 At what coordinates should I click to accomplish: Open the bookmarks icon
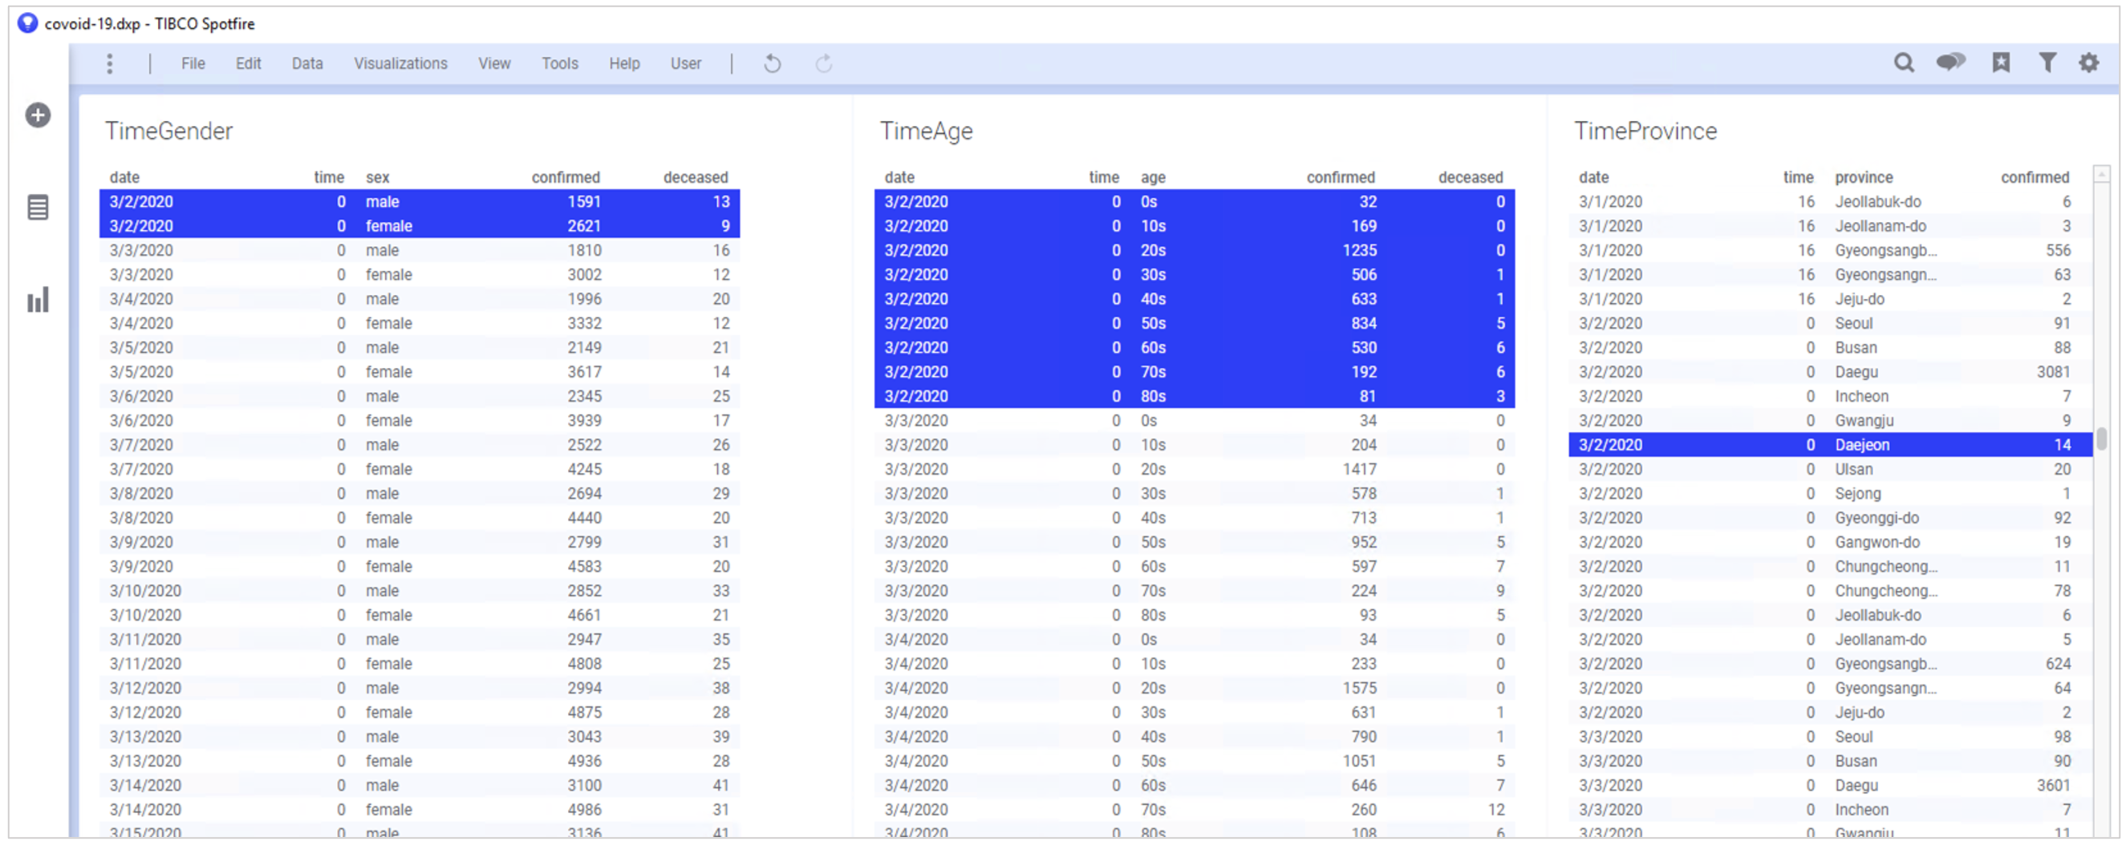click(x=2001, y=63)
